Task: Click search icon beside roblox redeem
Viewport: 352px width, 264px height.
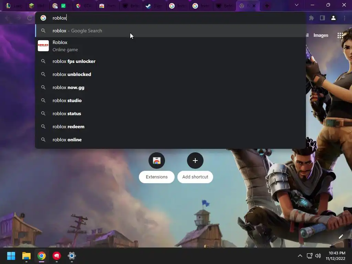Action: pos(43,126)
